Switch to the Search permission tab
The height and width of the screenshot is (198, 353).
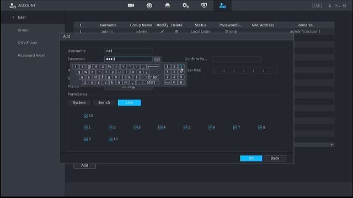[104, 103]
